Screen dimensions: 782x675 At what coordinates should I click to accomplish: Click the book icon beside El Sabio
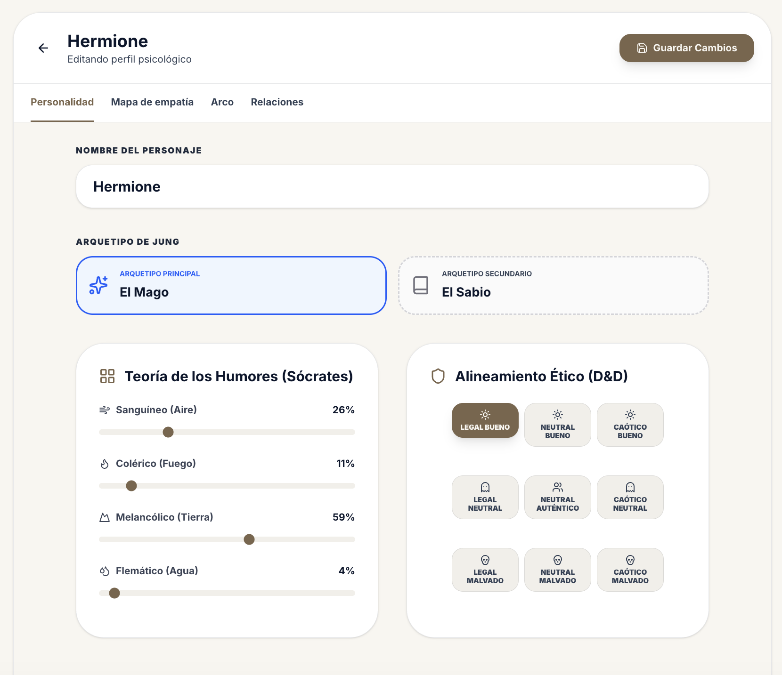click(x=420, y=285)
